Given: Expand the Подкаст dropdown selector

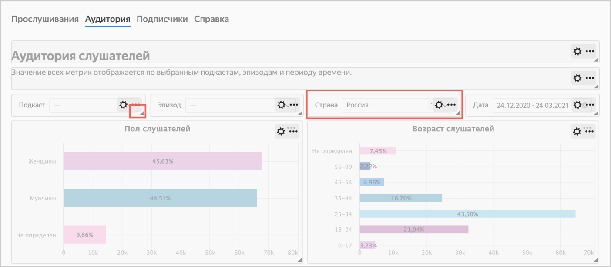Looking at the screenshot, I should click(x=83, y=105).
